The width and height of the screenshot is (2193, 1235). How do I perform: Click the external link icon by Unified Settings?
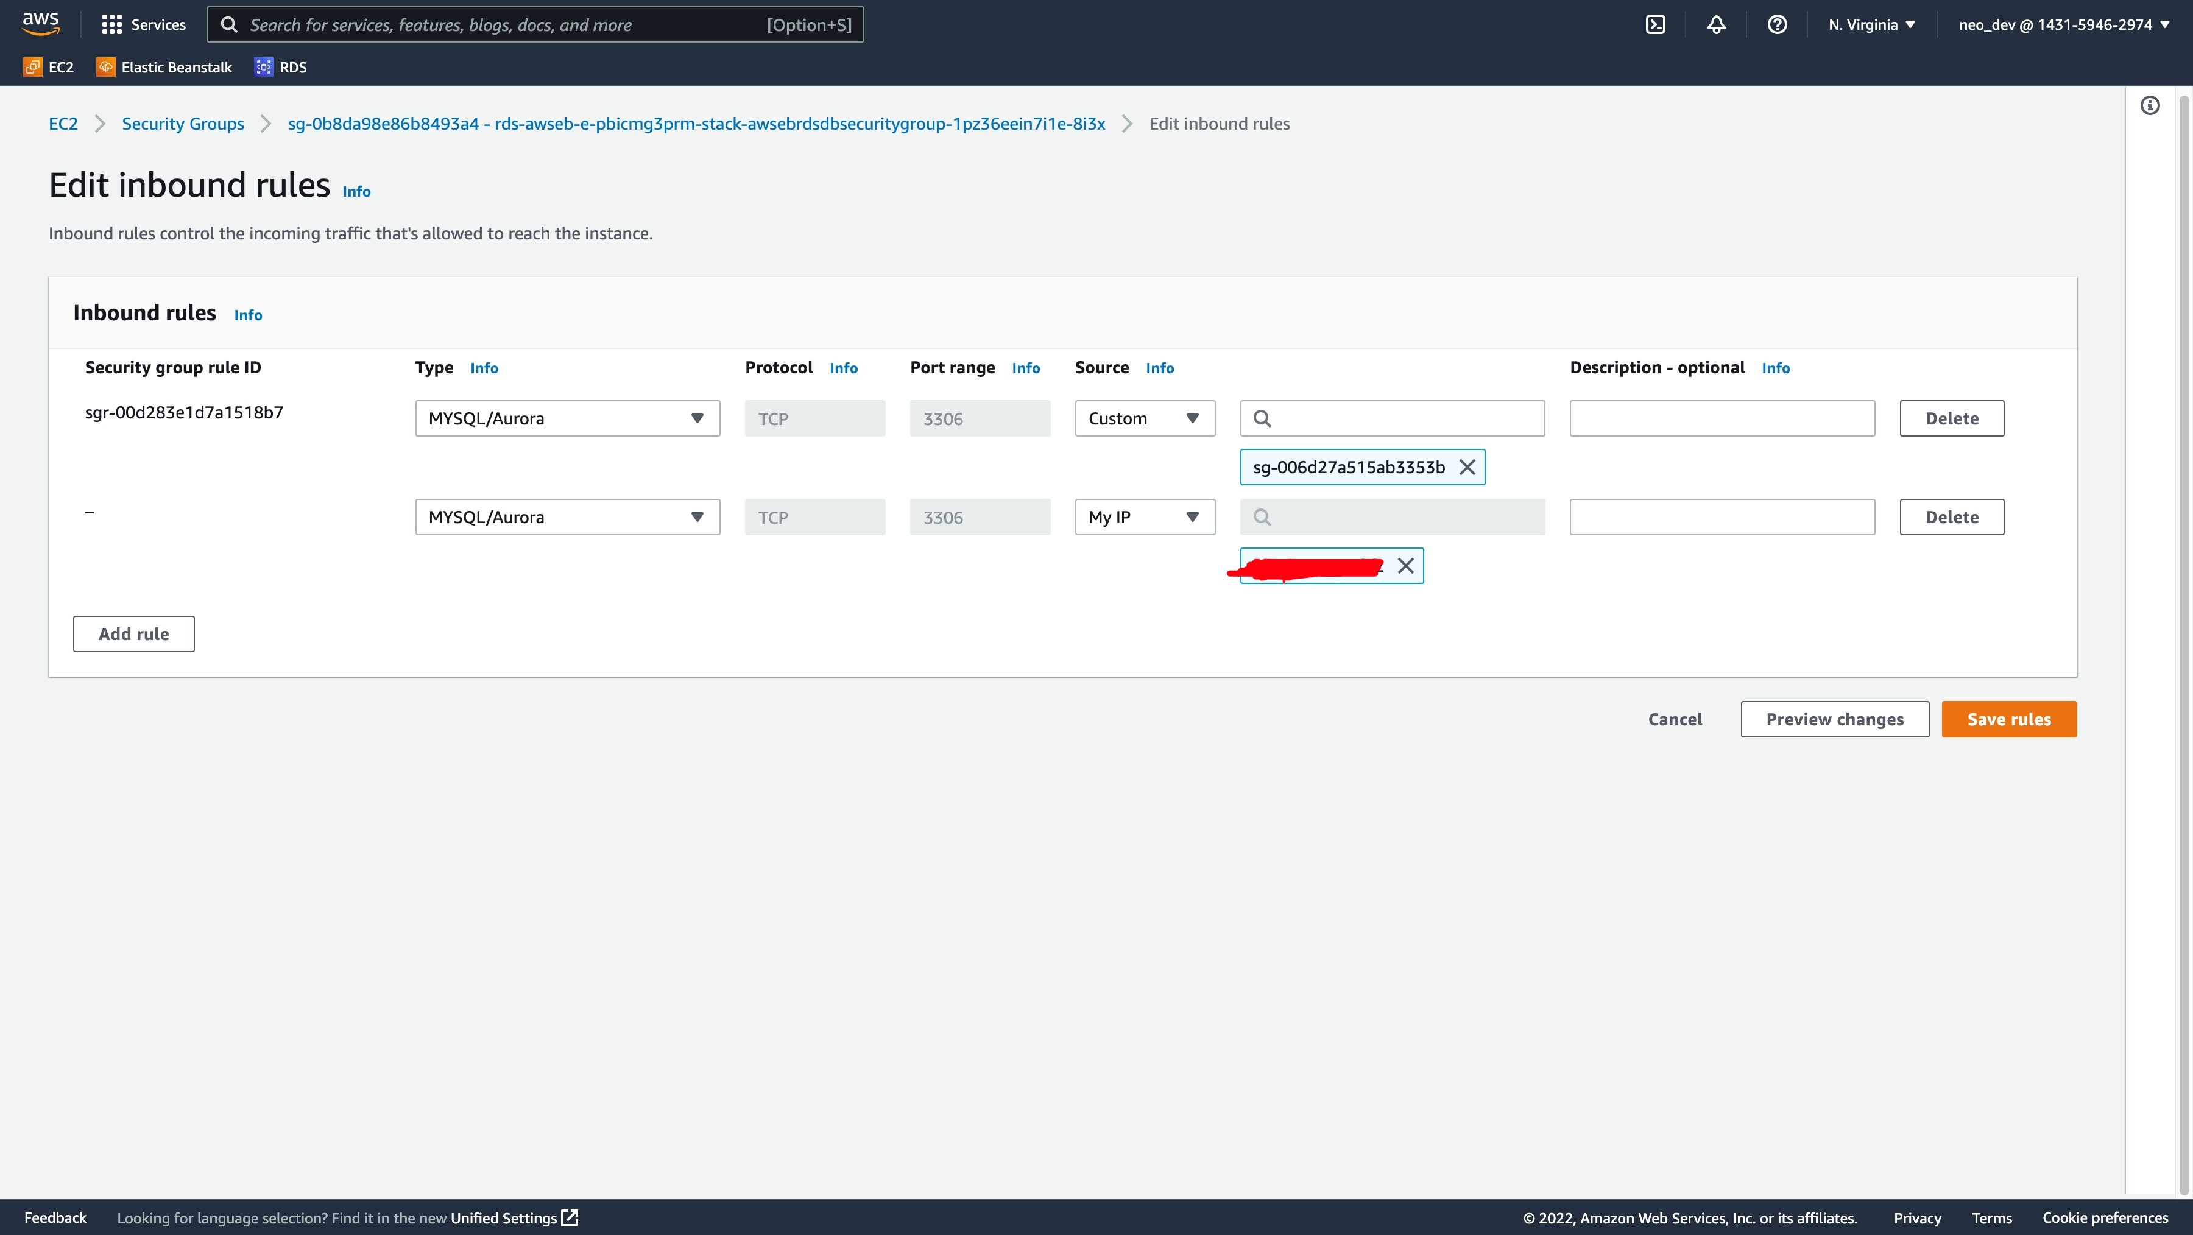[570, 1218]
